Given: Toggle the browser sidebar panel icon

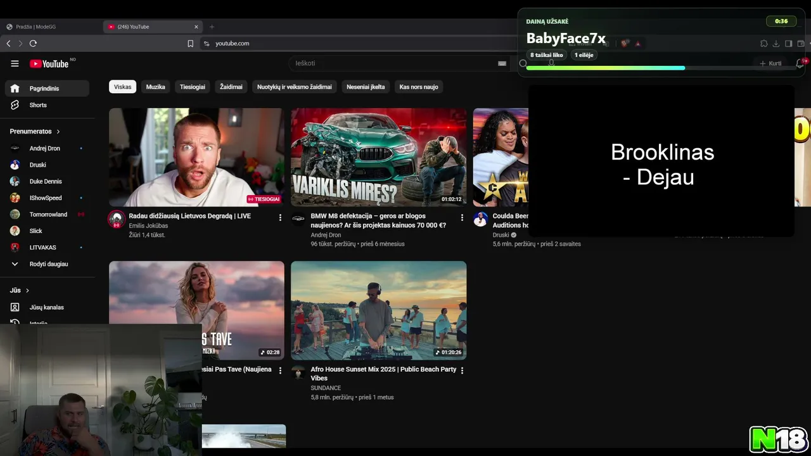Looking at the screenshot, I should click(789, 44).
